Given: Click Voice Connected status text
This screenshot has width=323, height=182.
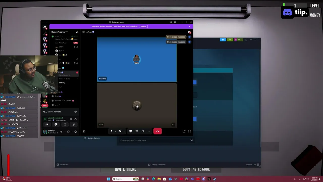Looking at the screenshot, I should click(x=55, y=118).
